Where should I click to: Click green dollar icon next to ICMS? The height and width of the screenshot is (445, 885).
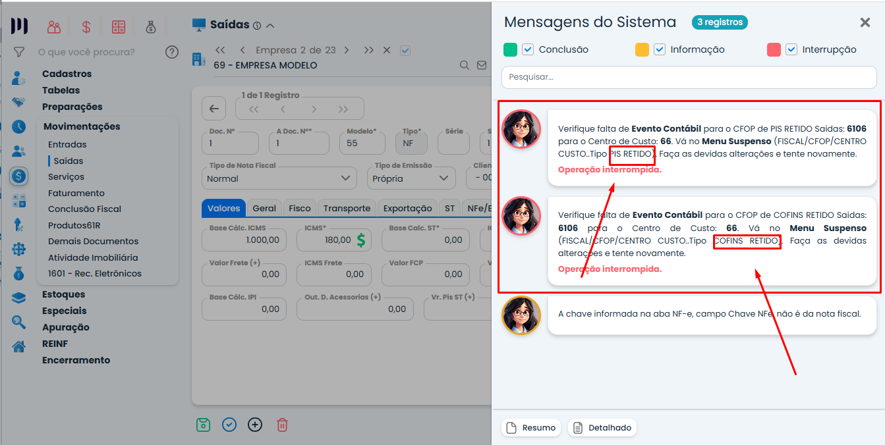[361, 240]
